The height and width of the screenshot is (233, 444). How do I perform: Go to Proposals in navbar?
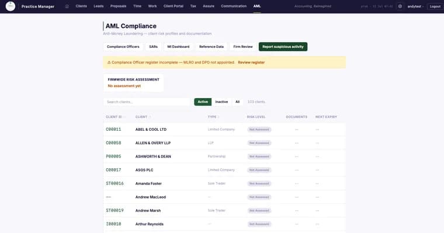pos(119,6)
